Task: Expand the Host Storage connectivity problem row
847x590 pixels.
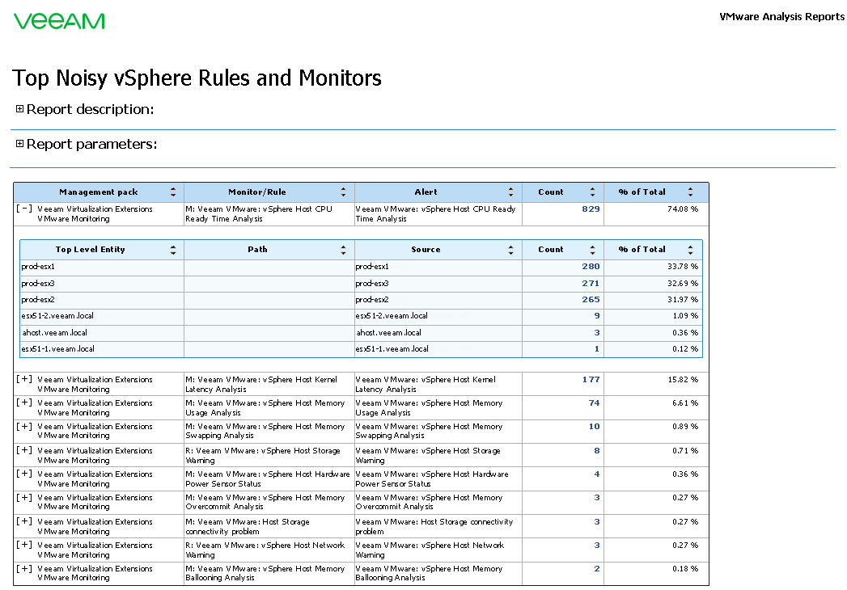Action: pos(23,521)
